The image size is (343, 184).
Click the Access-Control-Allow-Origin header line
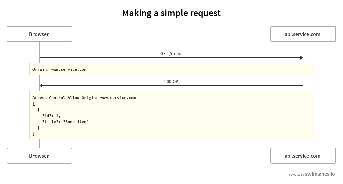[x=84, y=98]
